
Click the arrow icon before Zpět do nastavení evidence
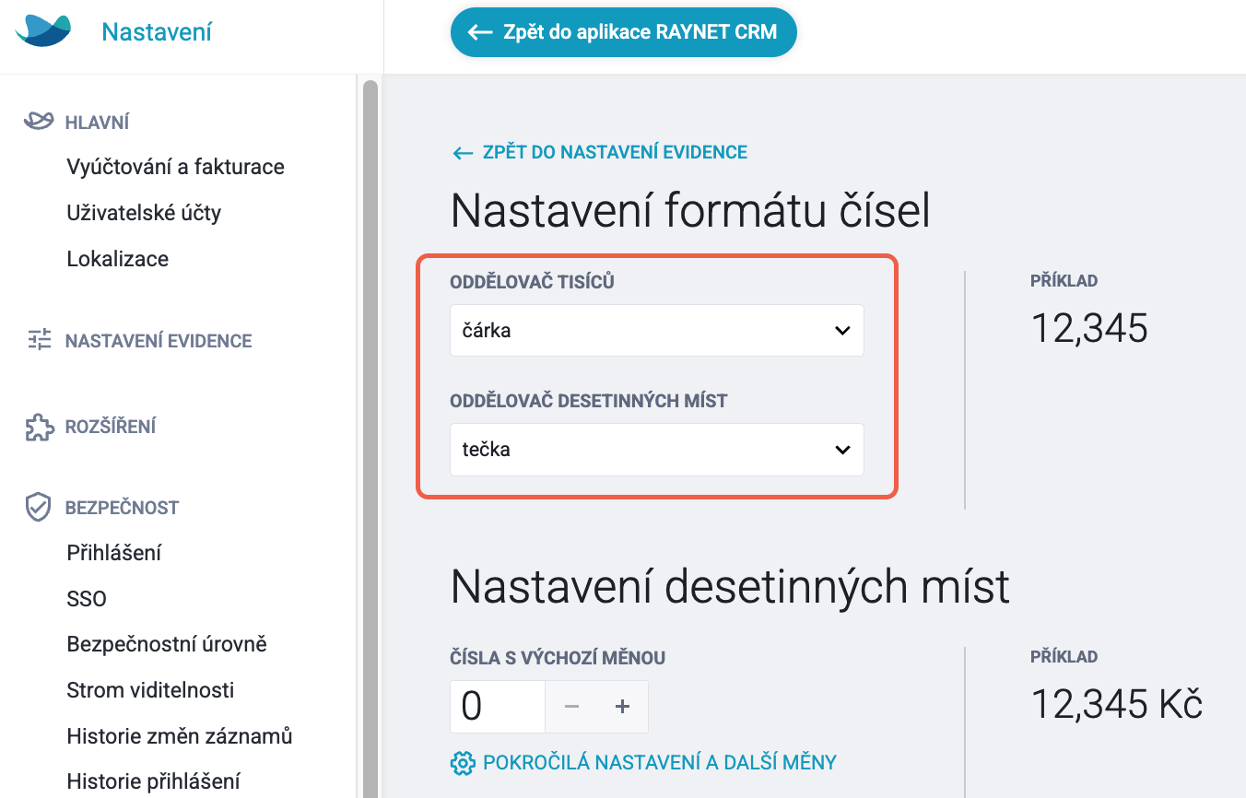click(x=463, y=153)
